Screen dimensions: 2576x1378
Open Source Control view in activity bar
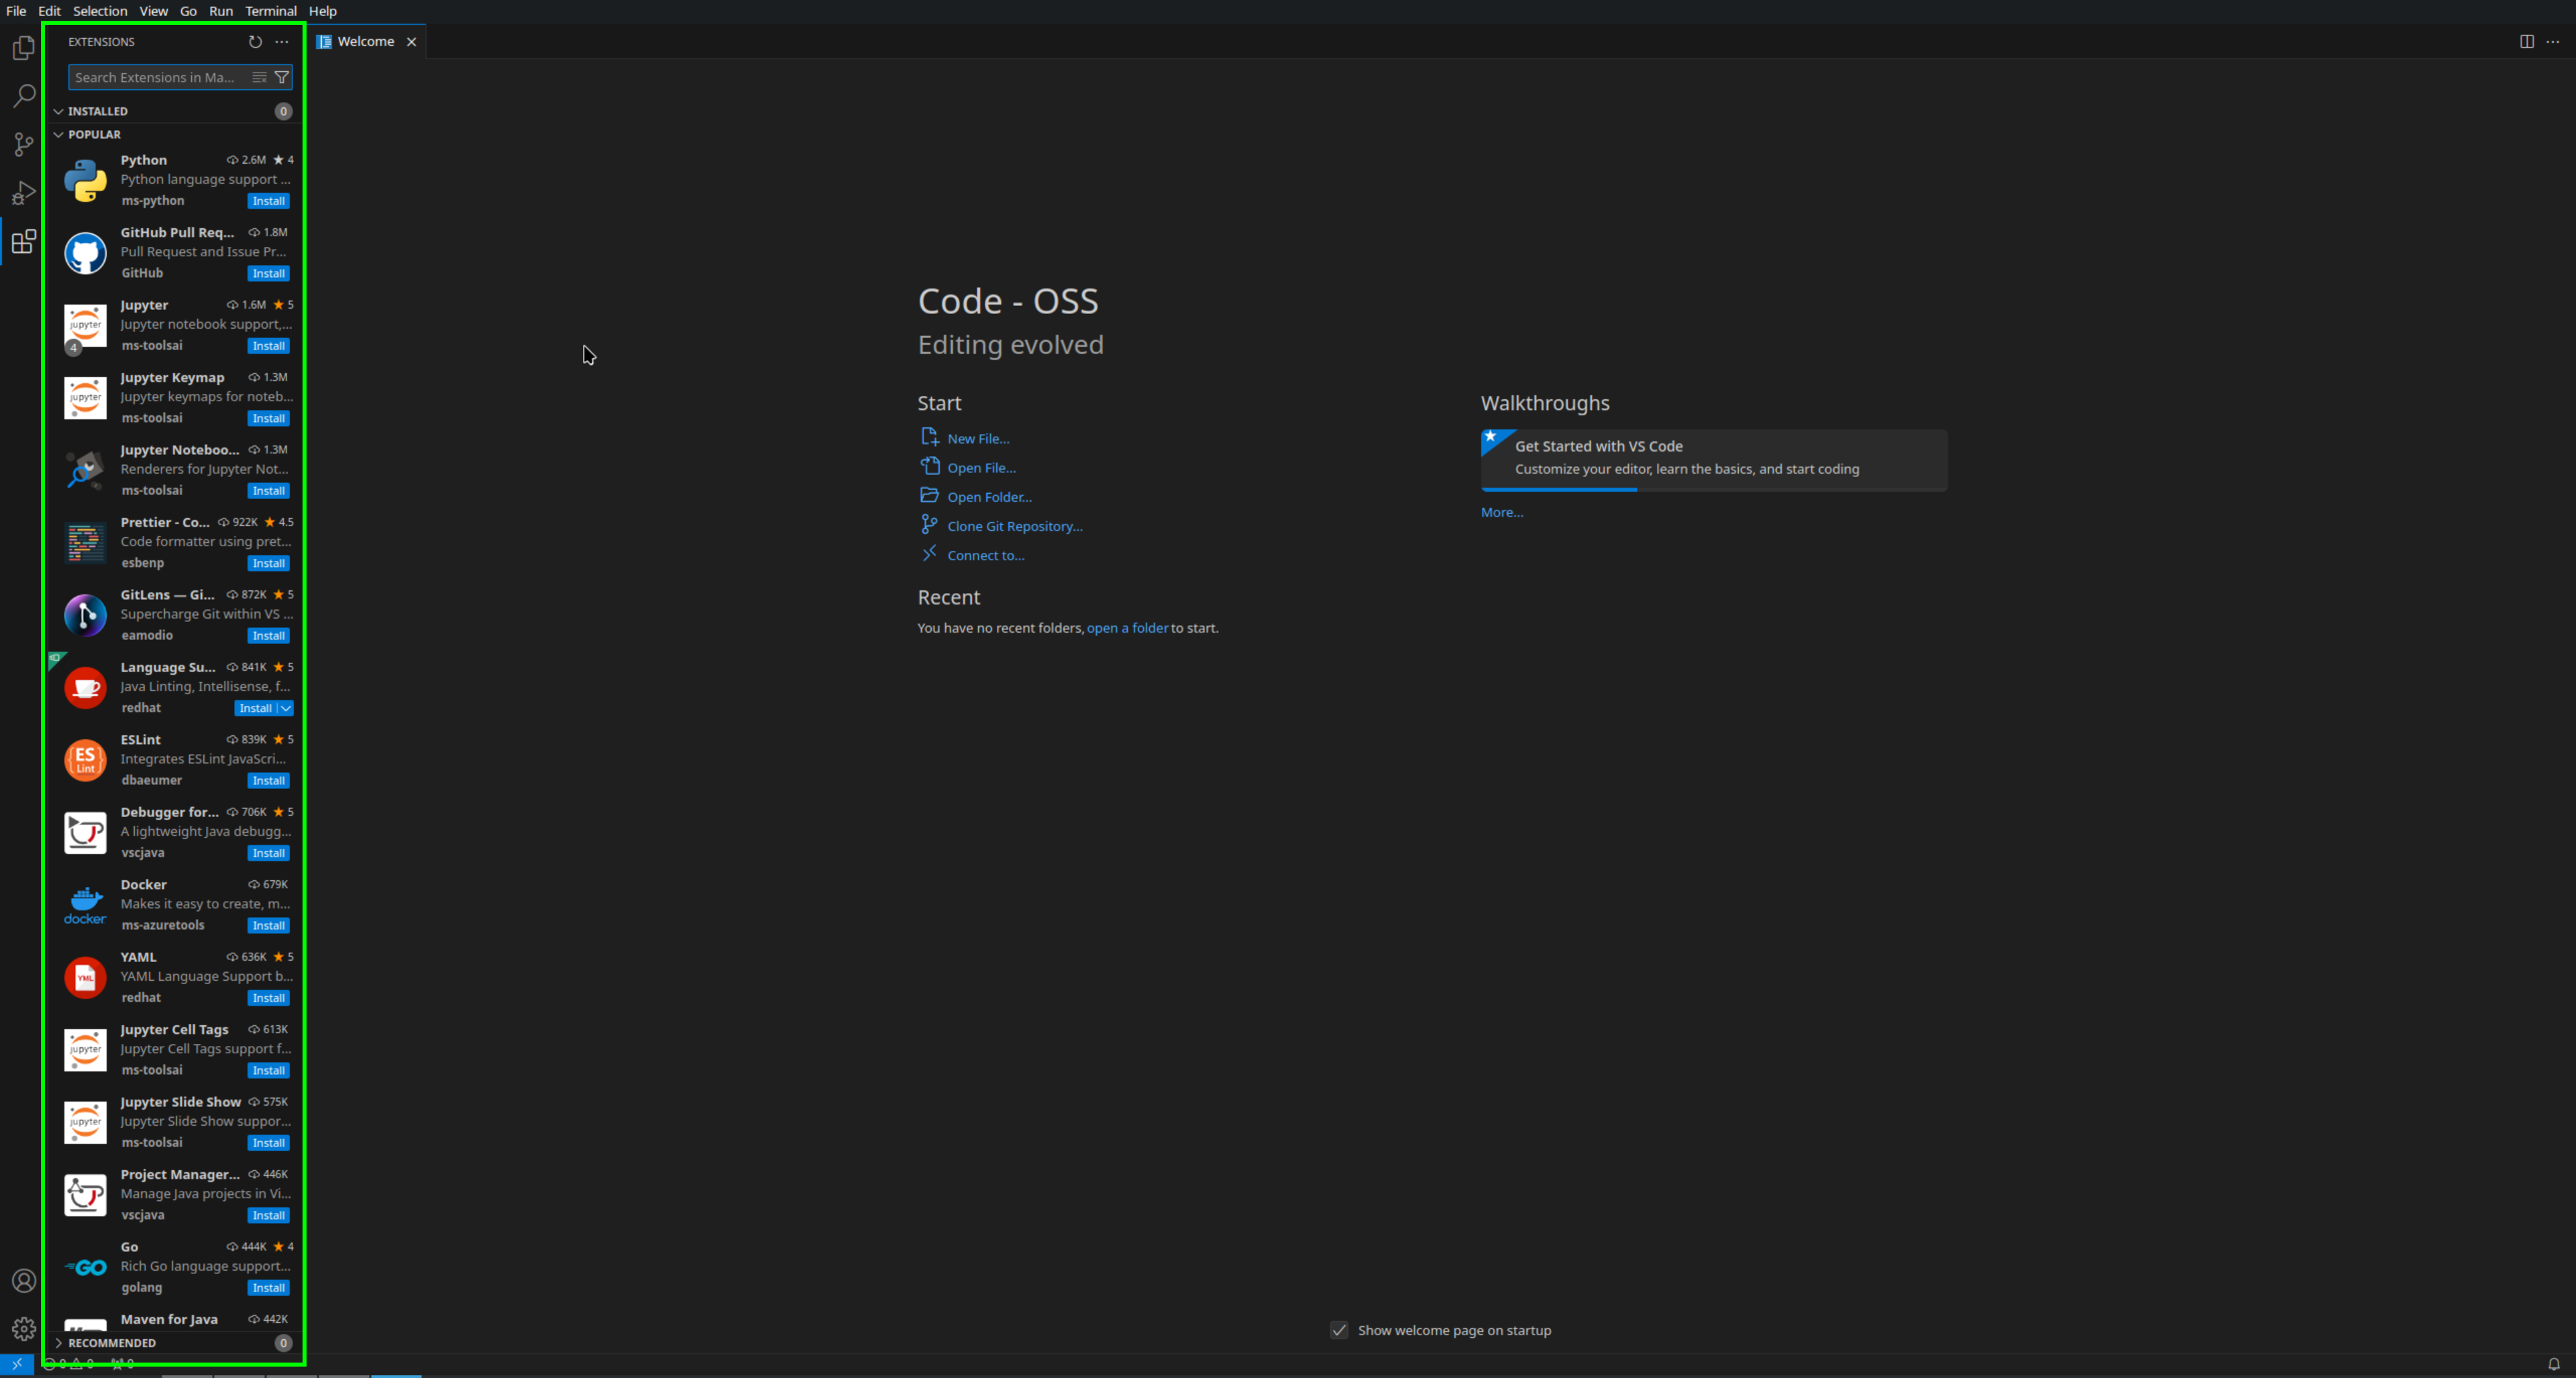point(24,144)
